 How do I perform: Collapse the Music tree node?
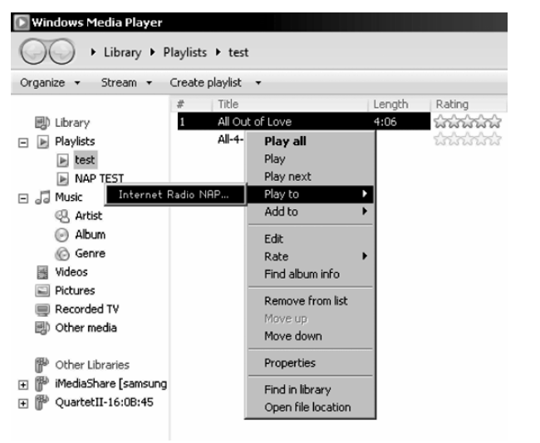click(23, 198)
